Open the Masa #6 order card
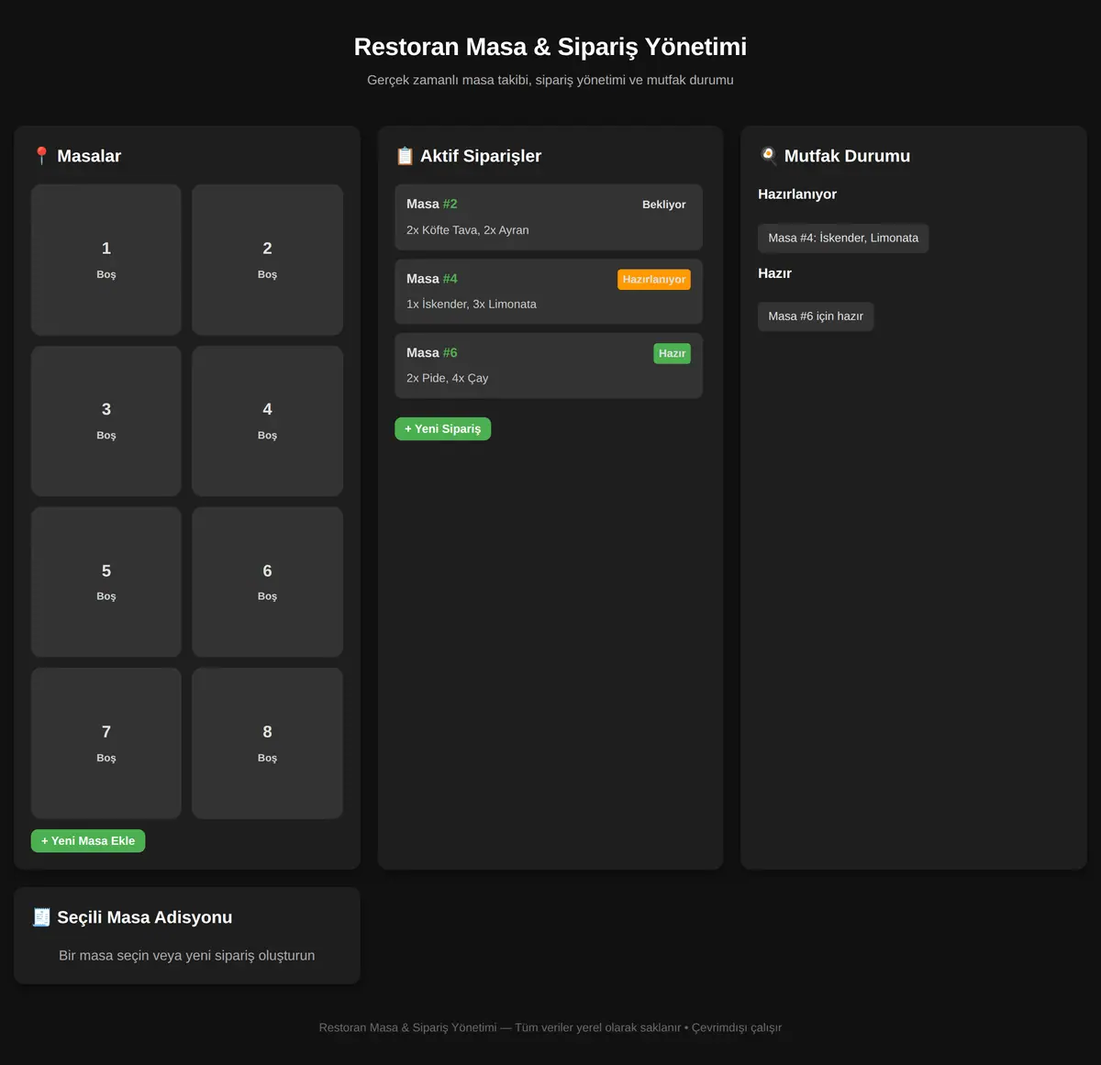 [549, 366]
